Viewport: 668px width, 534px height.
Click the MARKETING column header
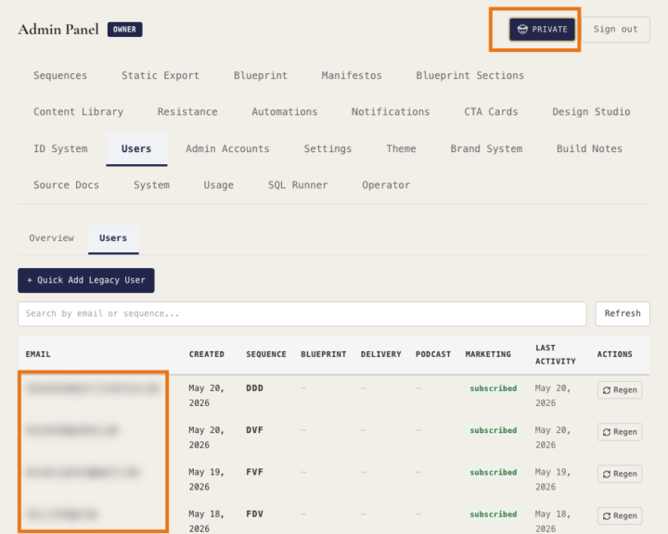488,354
